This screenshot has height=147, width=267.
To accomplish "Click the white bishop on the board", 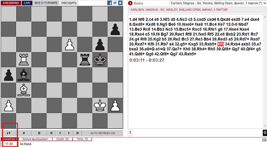I will [23, 90].
